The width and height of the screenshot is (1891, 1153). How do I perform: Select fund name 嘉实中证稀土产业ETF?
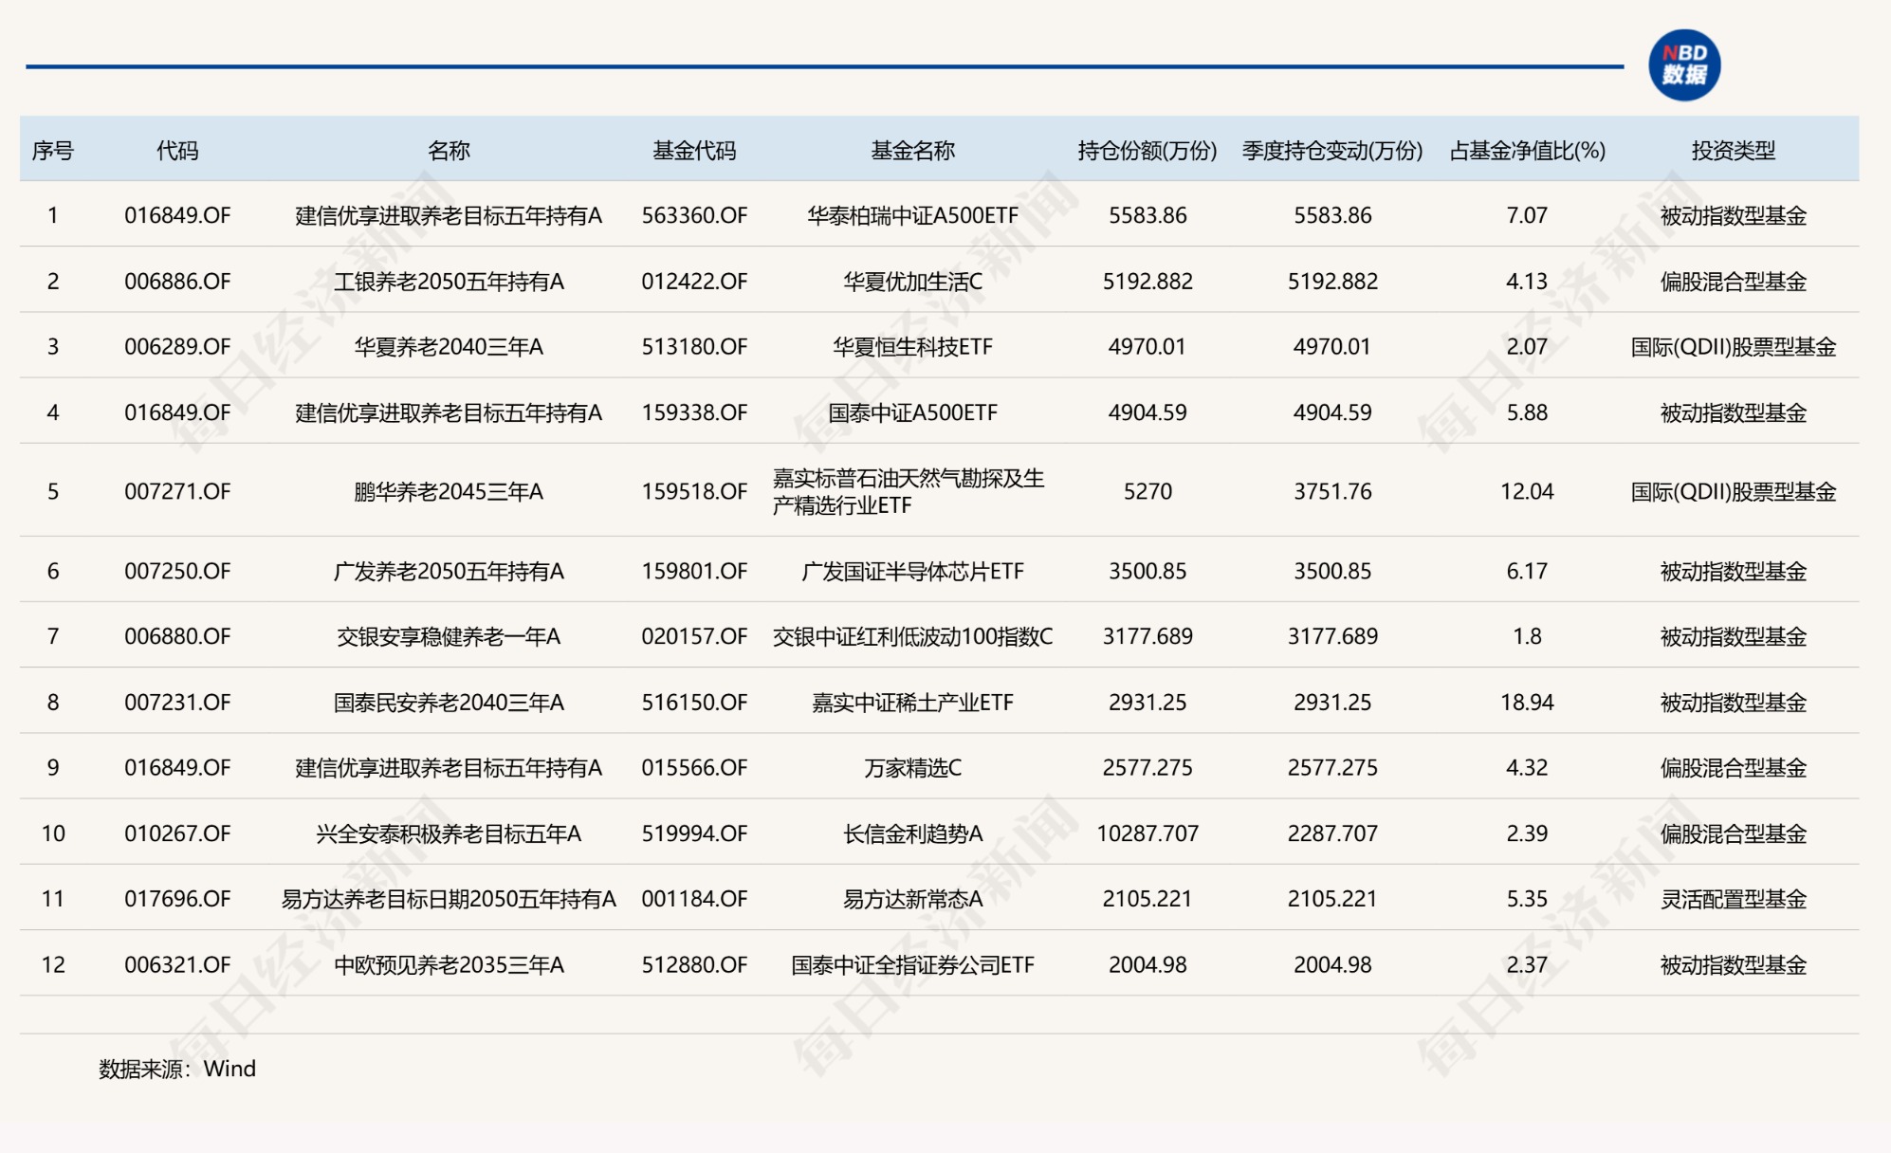pyautogui.click(x=912, y=703)
